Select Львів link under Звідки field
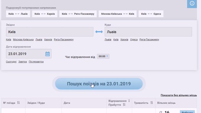201x113 pixels. tap(39, 40)
